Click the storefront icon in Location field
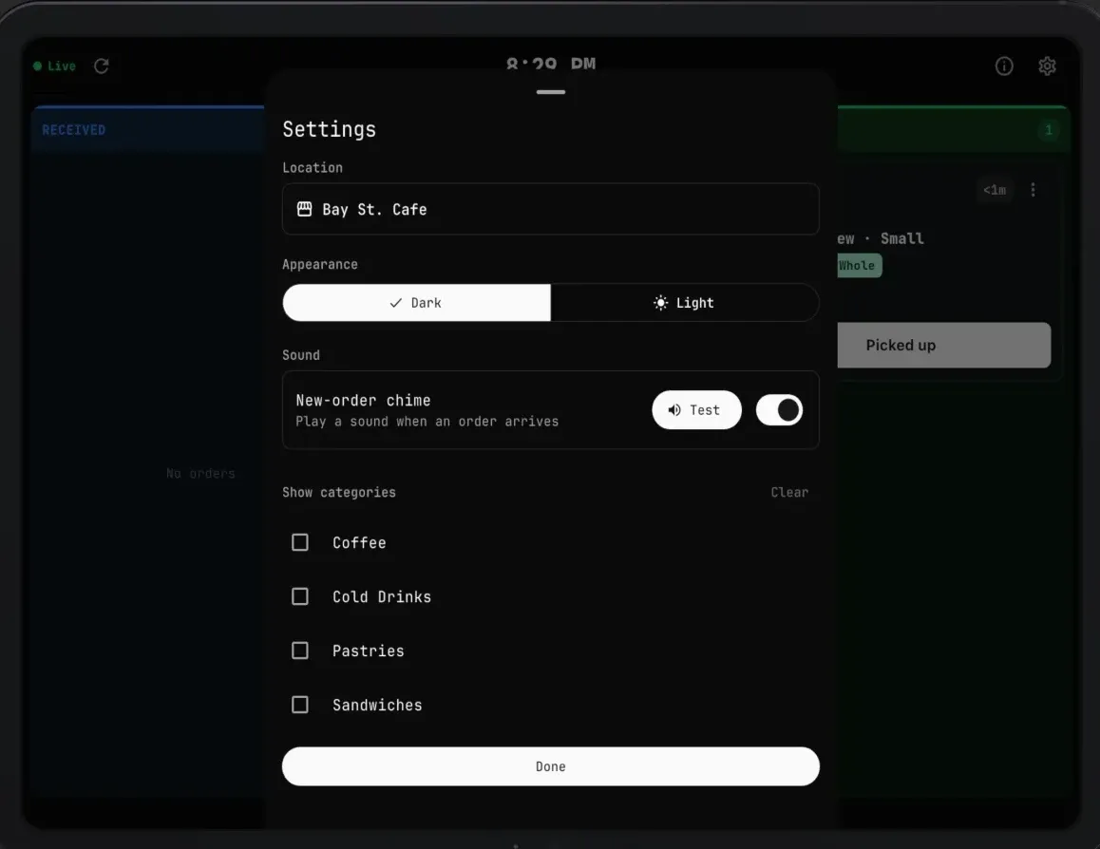This screenshot has height=849, width=1100. [x=305, y=209]
